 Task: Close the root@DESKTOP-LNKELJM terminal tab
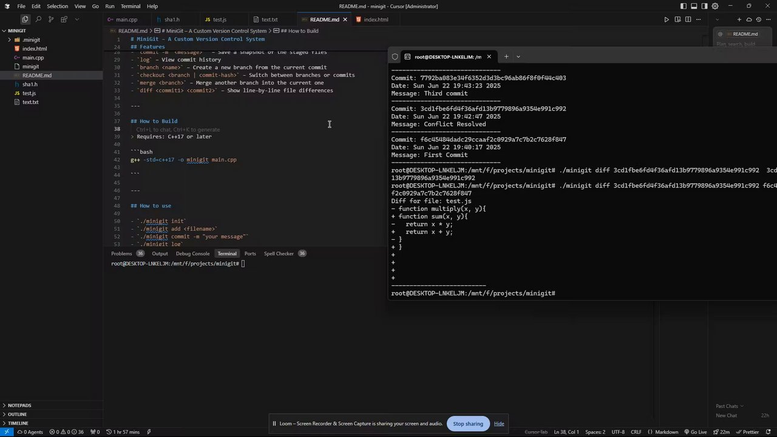click(489, 56)
